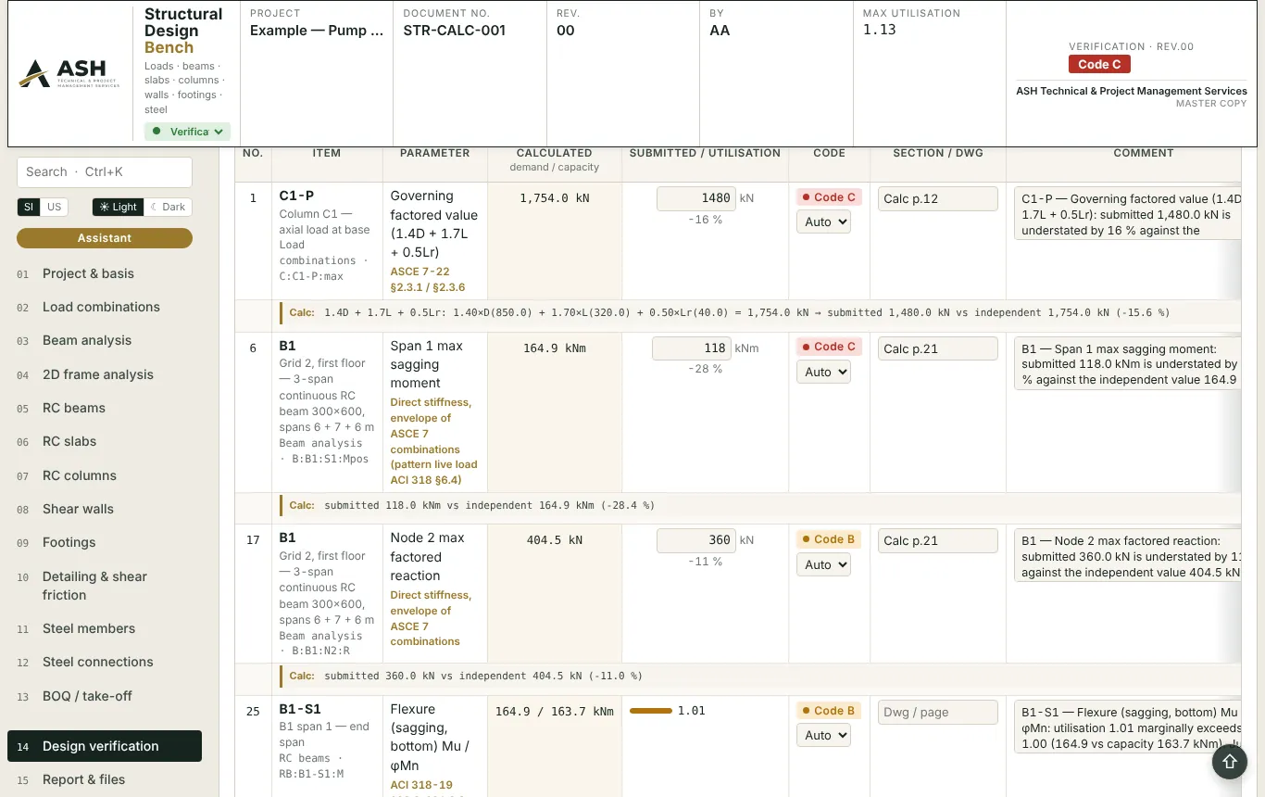Click the scroll-to-top arrow button

1229,761
